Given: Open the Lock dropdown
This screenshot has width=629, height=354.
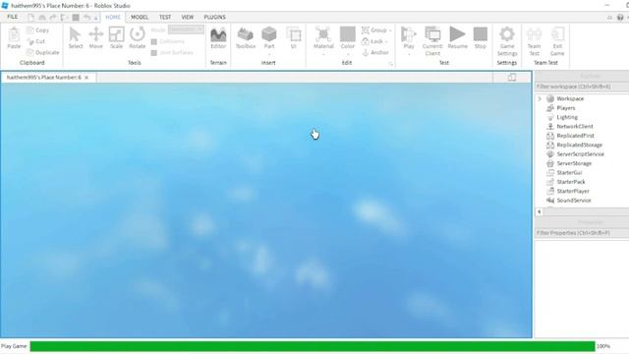Looking at the screenshot, I should 374,41.
